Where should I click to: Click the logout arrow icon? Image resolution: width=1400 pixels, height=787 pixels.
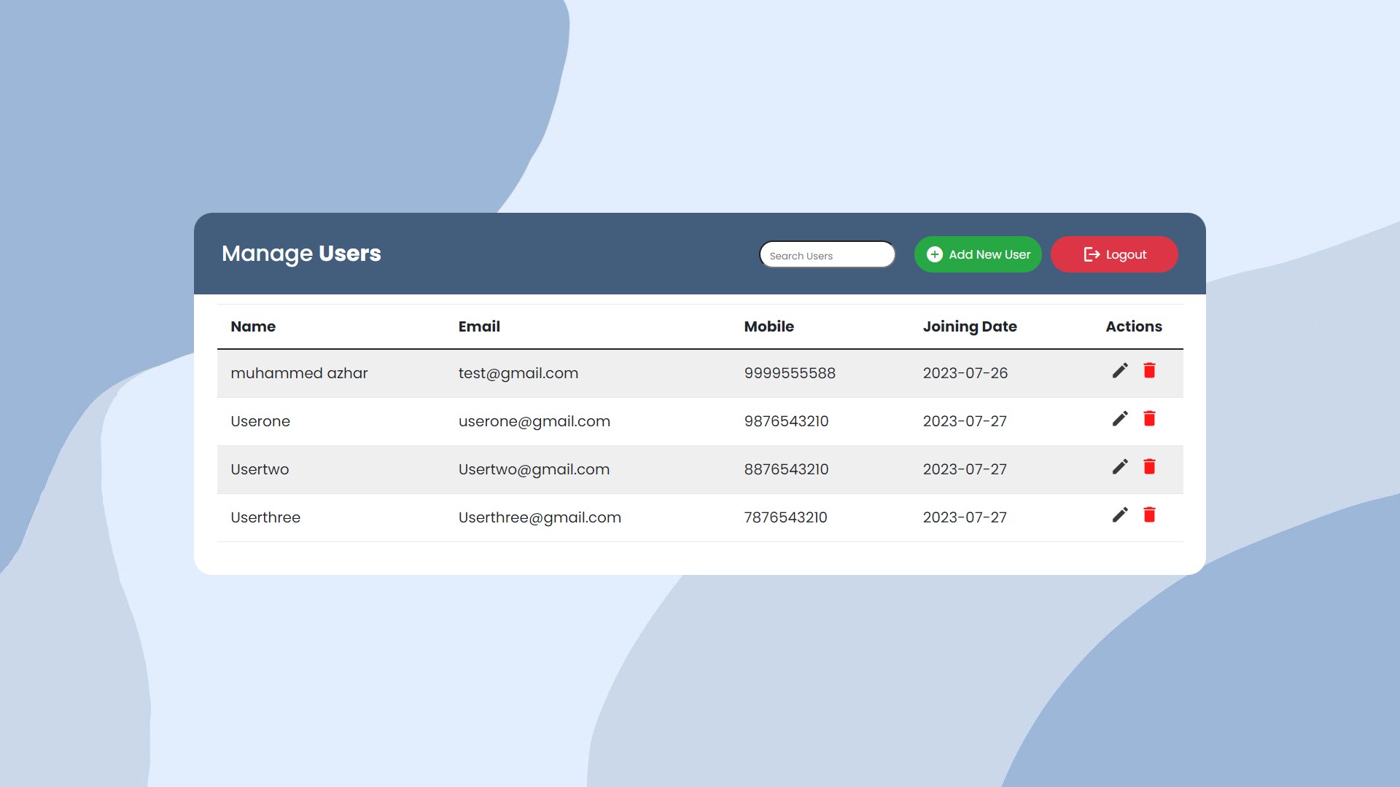(1089, 254)
